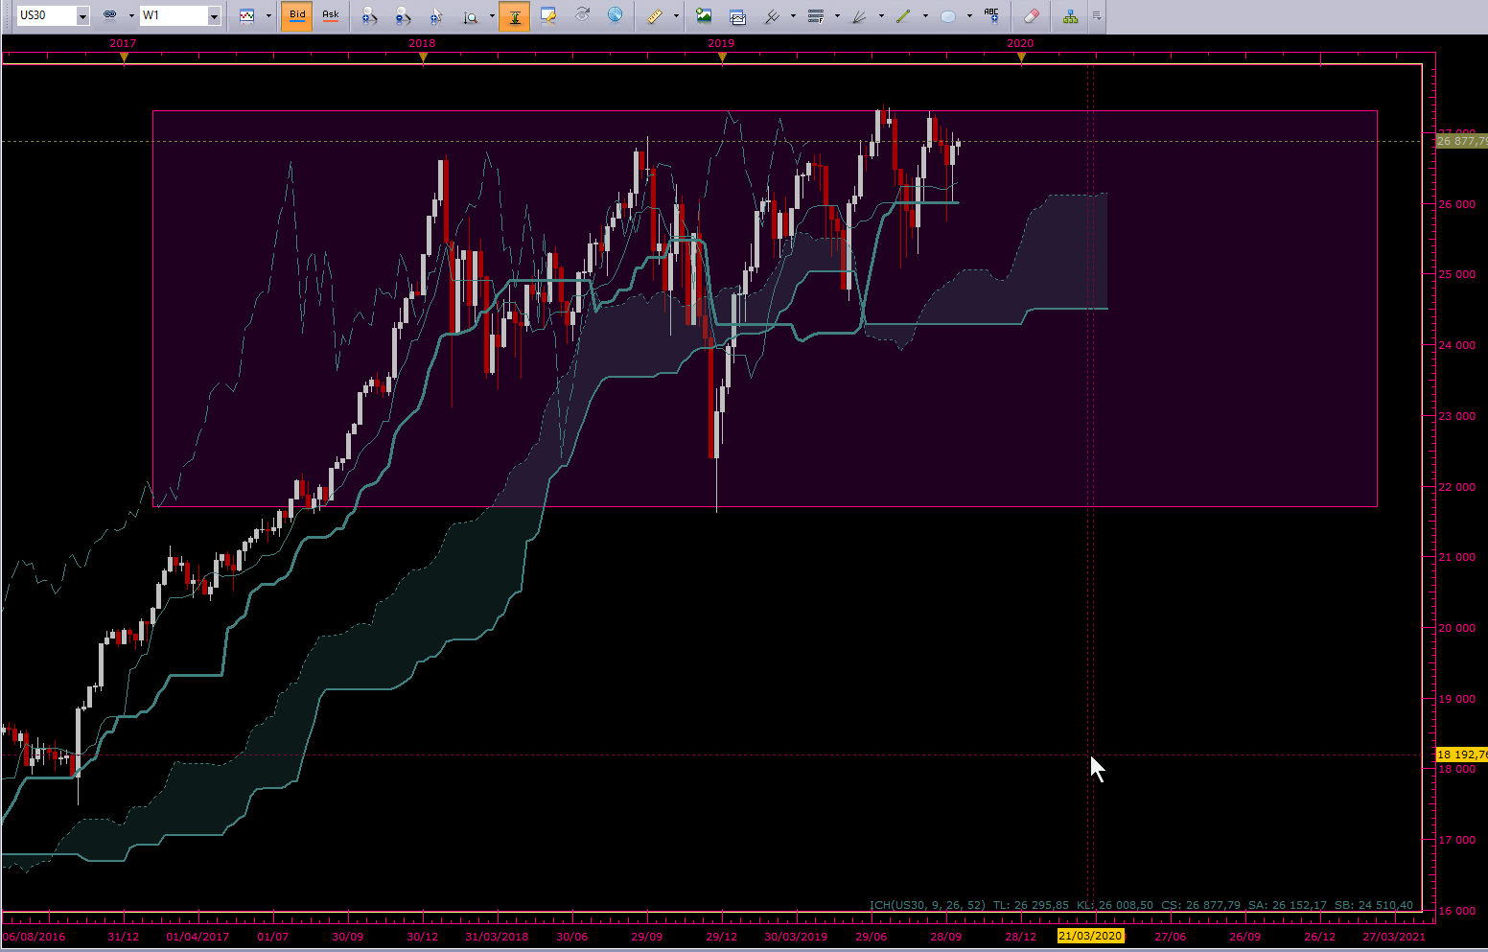Screen dimensions: 1488x952
Task: Click the zoom in magnifier icon
Action: point(369,16)
